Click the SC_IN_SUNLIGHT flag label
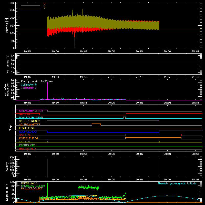This screenshot has height=205, width=205. [x=29, y=121]
